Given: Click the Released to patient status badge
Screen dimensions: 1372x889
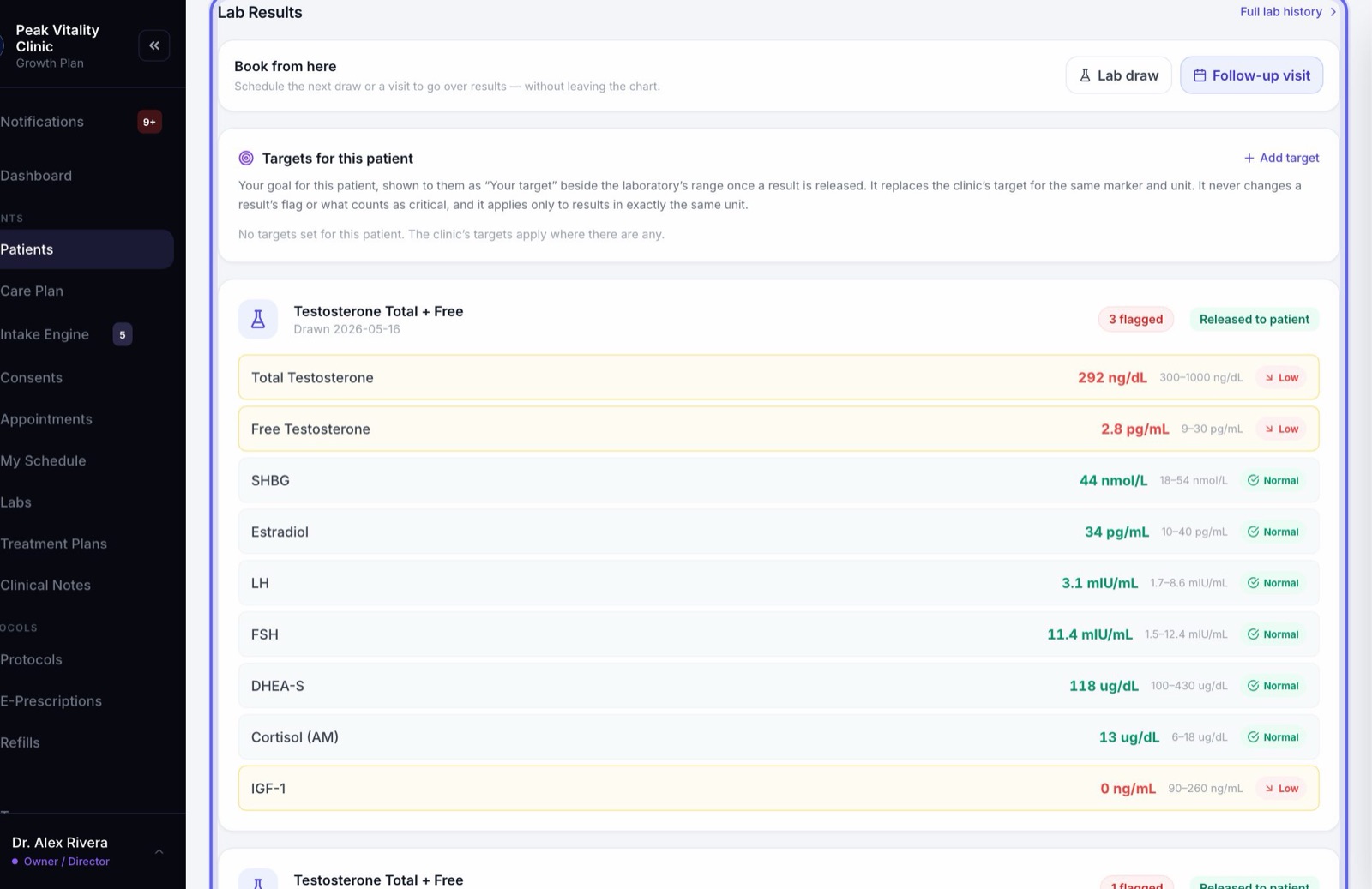Looking at the screenshot, I should [x=1254, y=319].
